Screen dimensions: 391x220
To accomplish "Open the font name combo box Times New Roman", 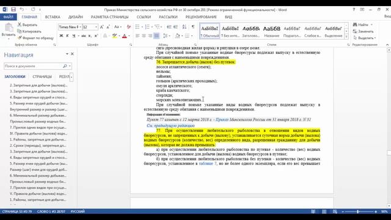I will (70, 27).
